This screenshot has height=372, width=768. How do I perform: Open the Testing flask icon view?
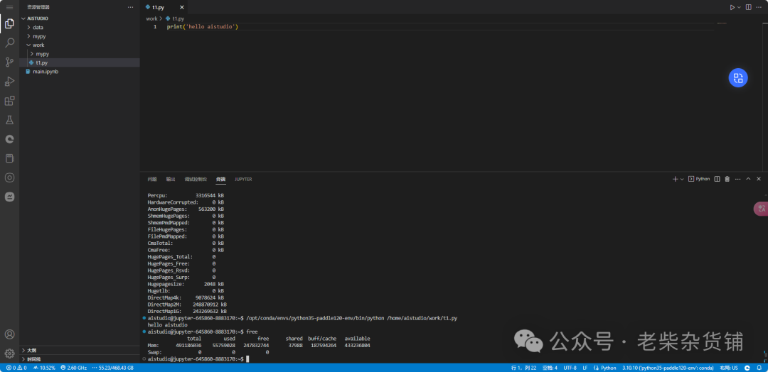[9, 120]
